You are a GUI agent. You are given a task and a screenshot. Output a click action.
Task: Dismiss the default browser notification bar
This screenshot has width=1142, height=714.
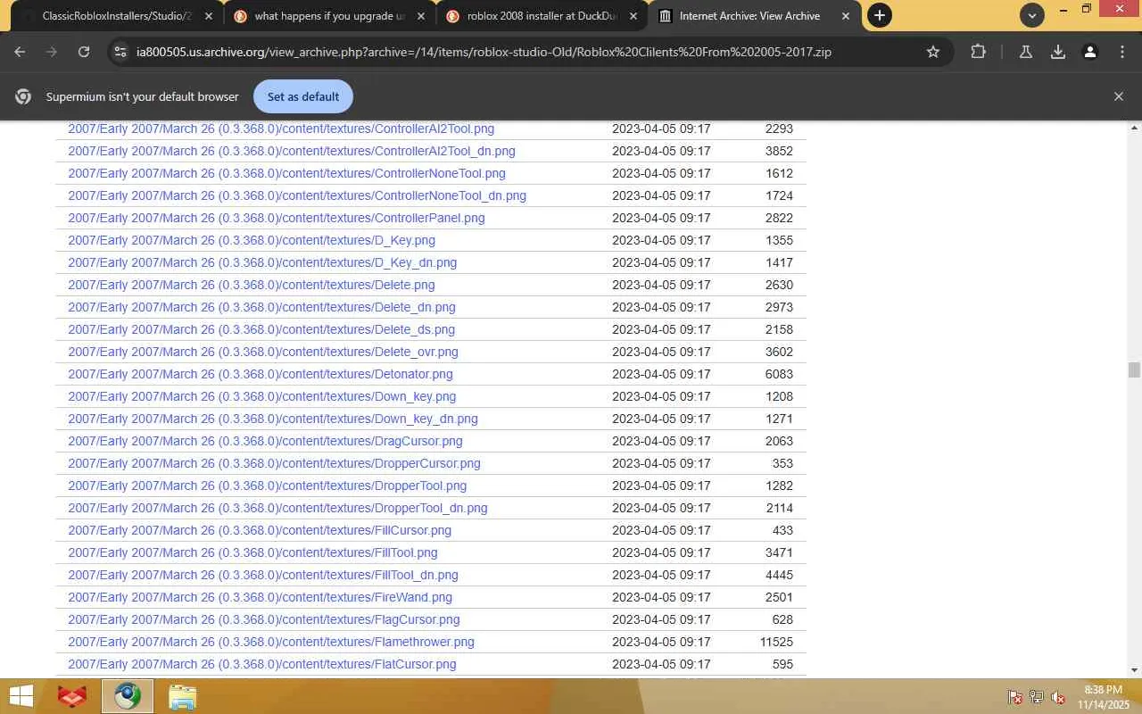[1119, 96]
